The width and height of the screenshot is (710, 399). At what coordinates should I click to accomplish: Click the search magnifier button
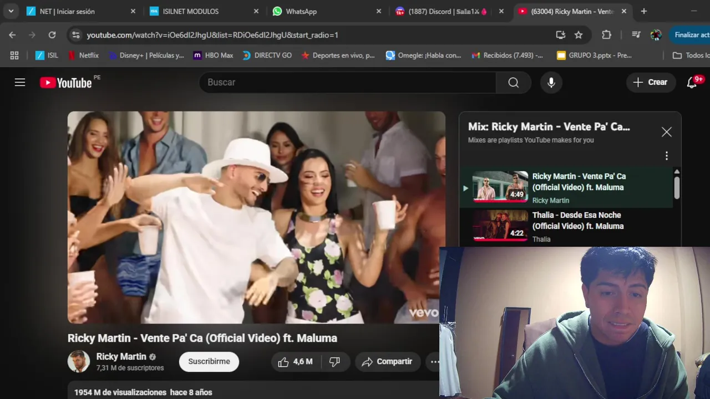514,83
